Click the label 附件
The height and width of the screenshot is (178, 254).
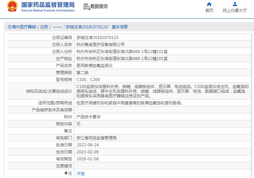[x=68, y=117]
